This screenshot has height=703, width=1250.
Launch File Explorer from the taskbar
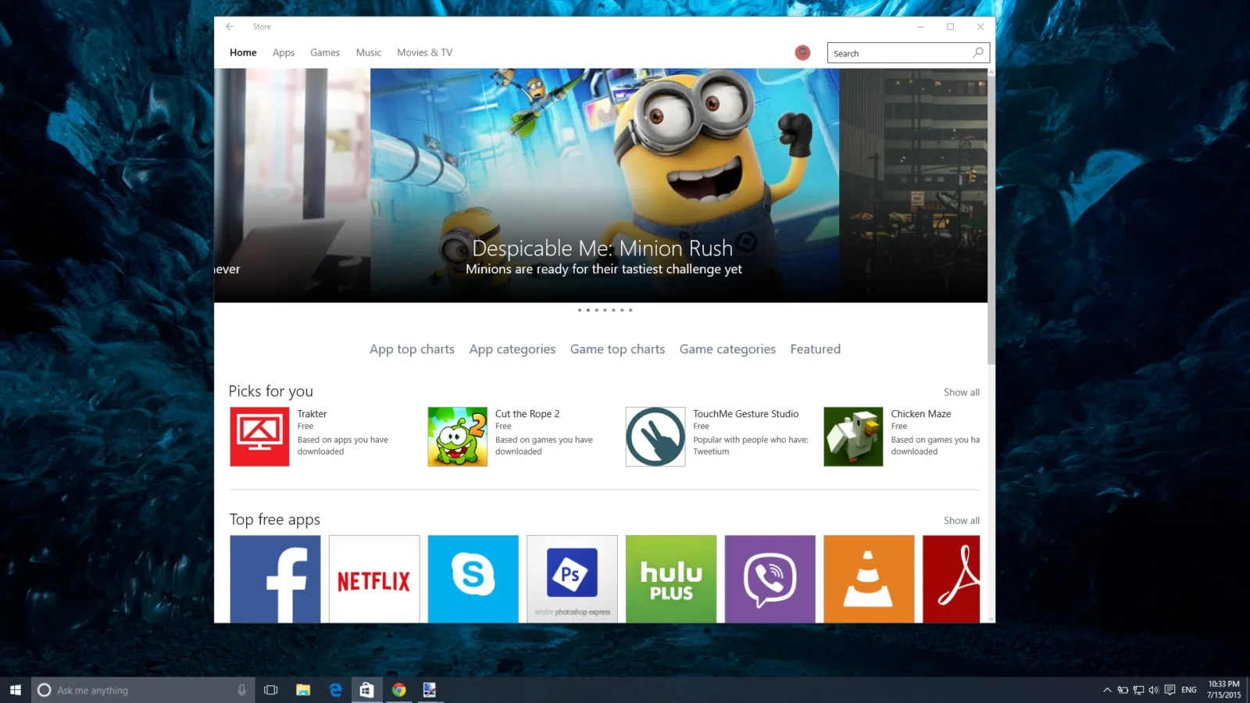tap(303, 690)
